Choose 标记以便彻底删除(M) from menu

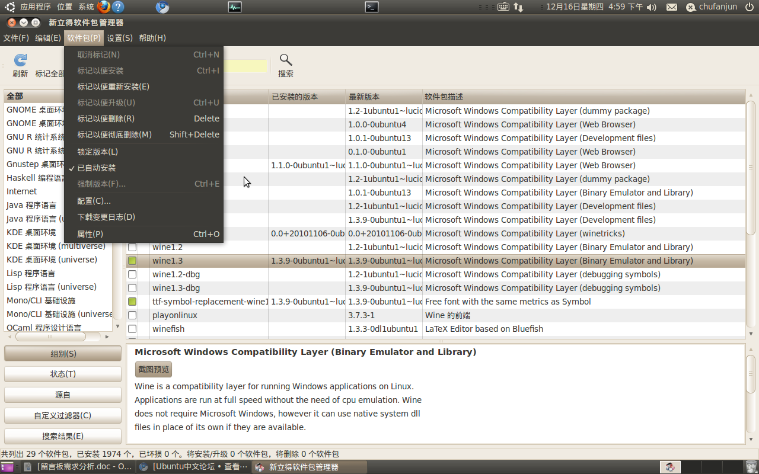(143, 134)
